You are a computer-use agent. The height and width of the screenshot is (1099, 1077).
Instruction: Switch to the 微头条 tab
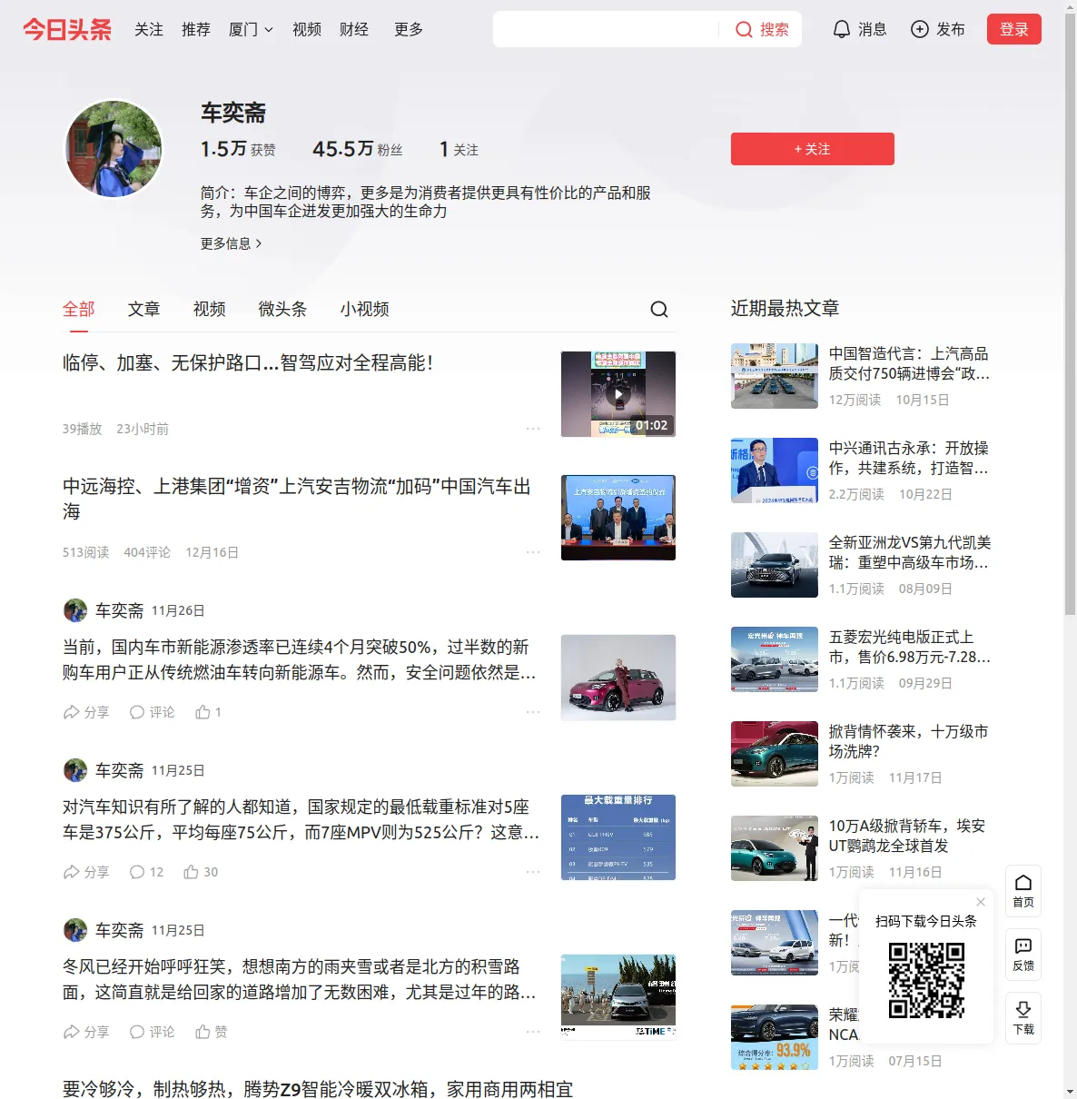click(282, 309)
